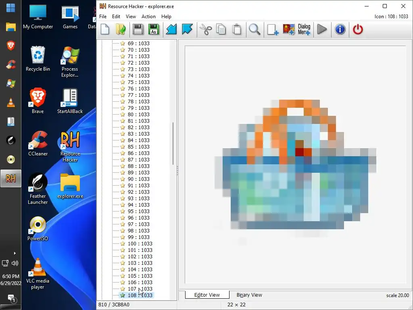413x310 pixels.
Task: Open the Recycle Bin desktop icon
Action: click(38, 59)
